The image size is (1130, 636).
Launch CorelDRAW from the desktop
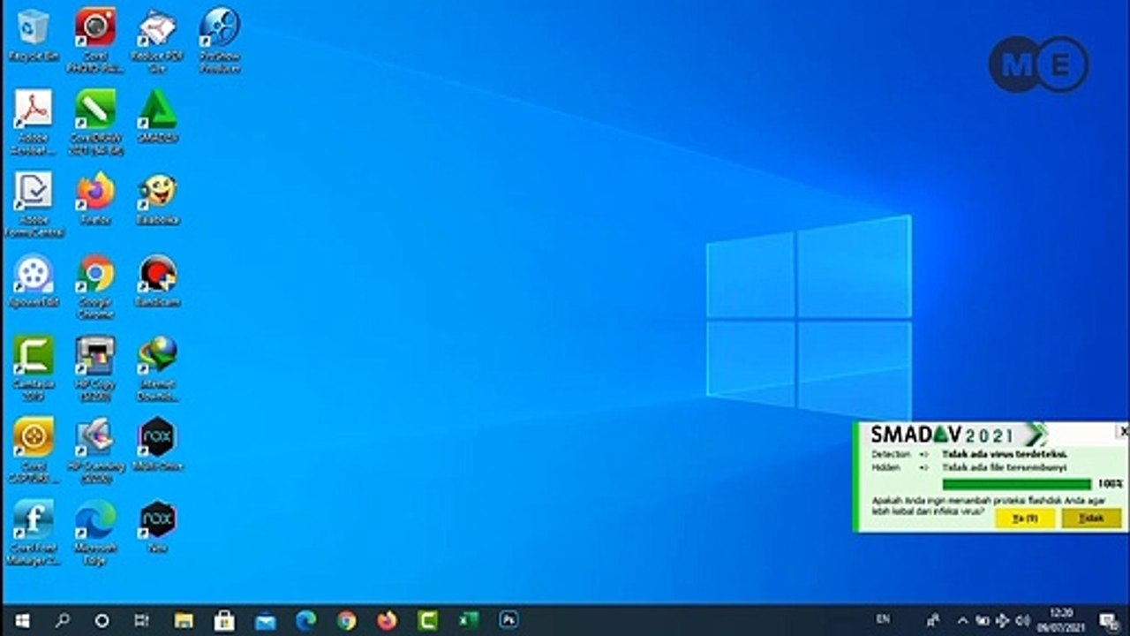[95, 121]
